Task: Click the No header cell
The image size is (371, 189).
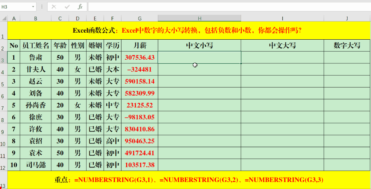Action: (14, 45)
